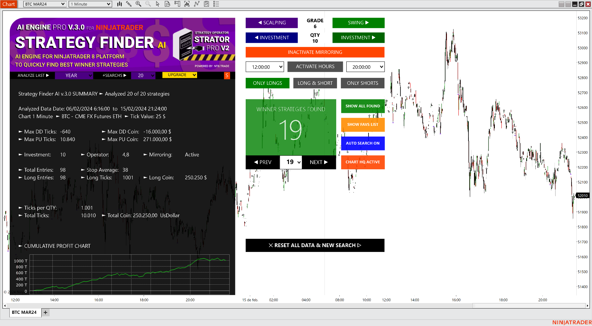Image resolution: width=592 pixels, height=326 pixels.
Task: Select the drawing tools pencil icon
Action: coord(129,4)
